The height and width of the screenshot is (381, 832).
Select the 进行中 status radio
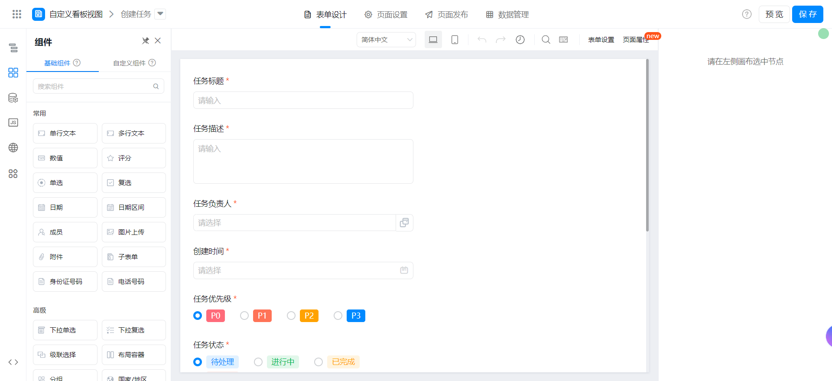(x=258, y=361)
